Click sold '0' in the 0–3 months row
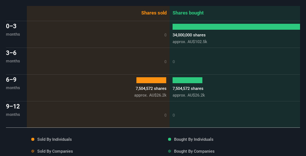 [165, 35]
